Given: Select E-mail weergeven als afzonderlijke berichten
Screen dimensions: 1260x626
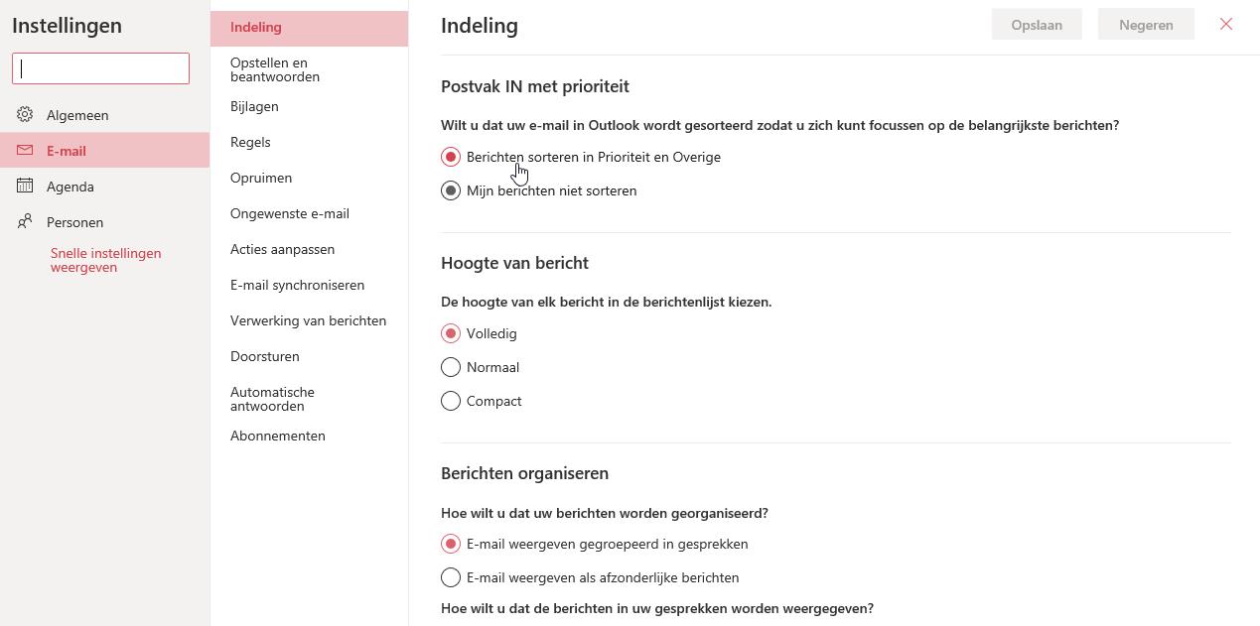Looking at the screenshot, I should (x=451, y=577).
